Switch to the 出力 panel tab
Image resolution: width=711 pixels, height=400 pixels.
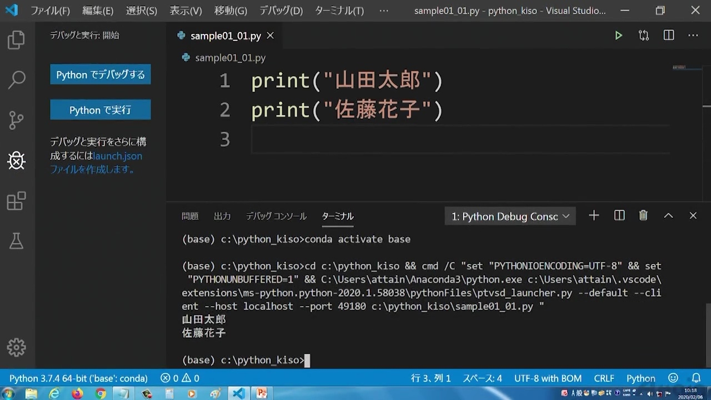coord(222,216)
